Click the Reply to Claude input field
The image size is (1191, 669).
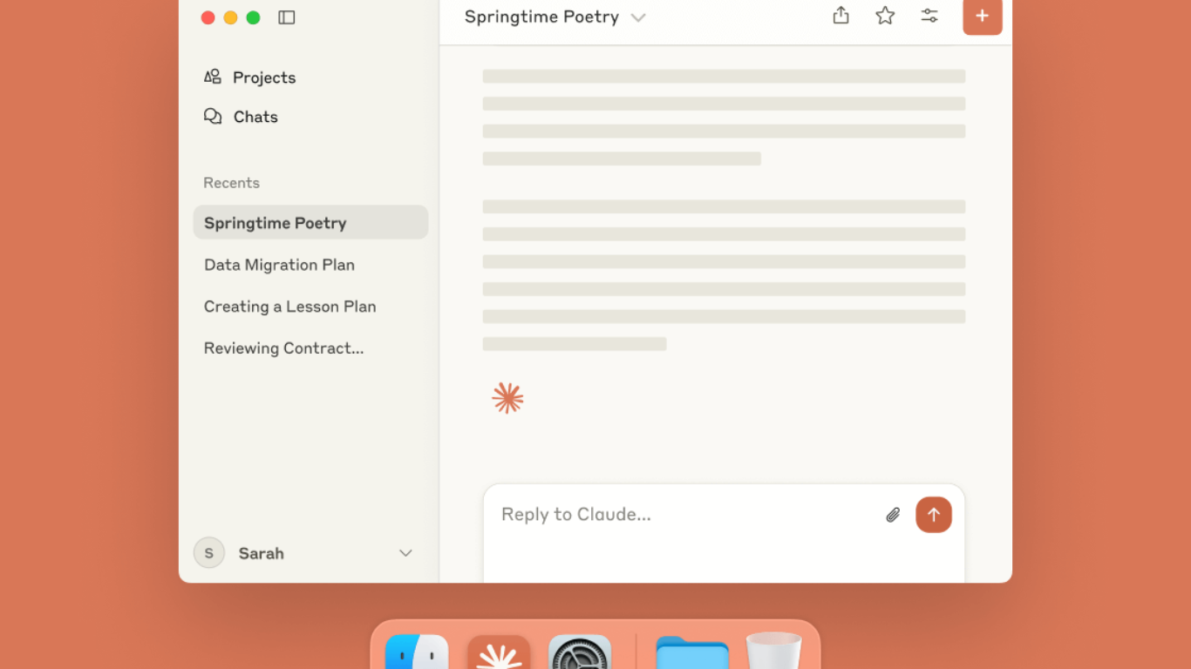tap(680, 515)
